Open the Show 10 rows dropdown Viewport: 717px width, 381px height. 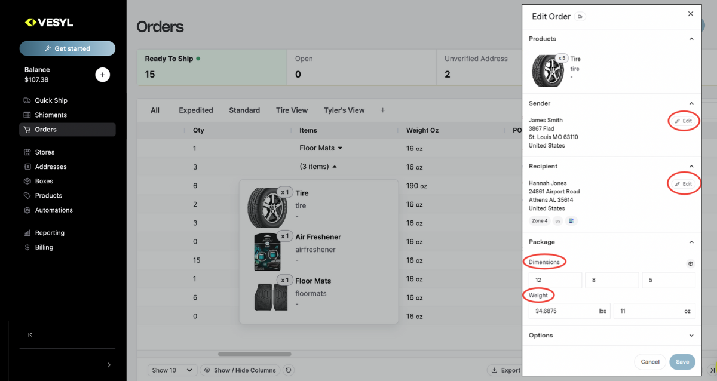(x=172, y=370)
